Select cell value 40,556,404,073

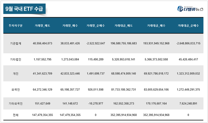(x=43, y=44)
